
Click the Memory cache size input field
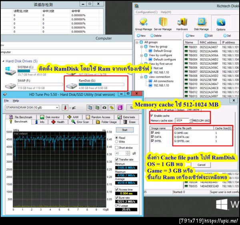[182, 121]
